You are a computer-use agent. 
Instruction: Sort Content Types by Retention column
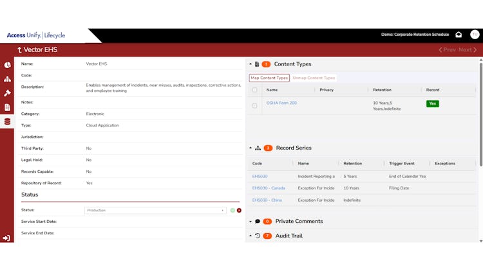pyautogui.click(x=382, y=90)
